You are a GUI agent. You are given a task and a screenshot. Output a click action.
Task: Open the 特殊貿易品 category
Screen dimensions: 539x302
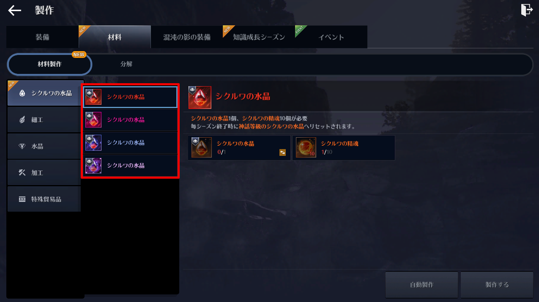(44, 199)
